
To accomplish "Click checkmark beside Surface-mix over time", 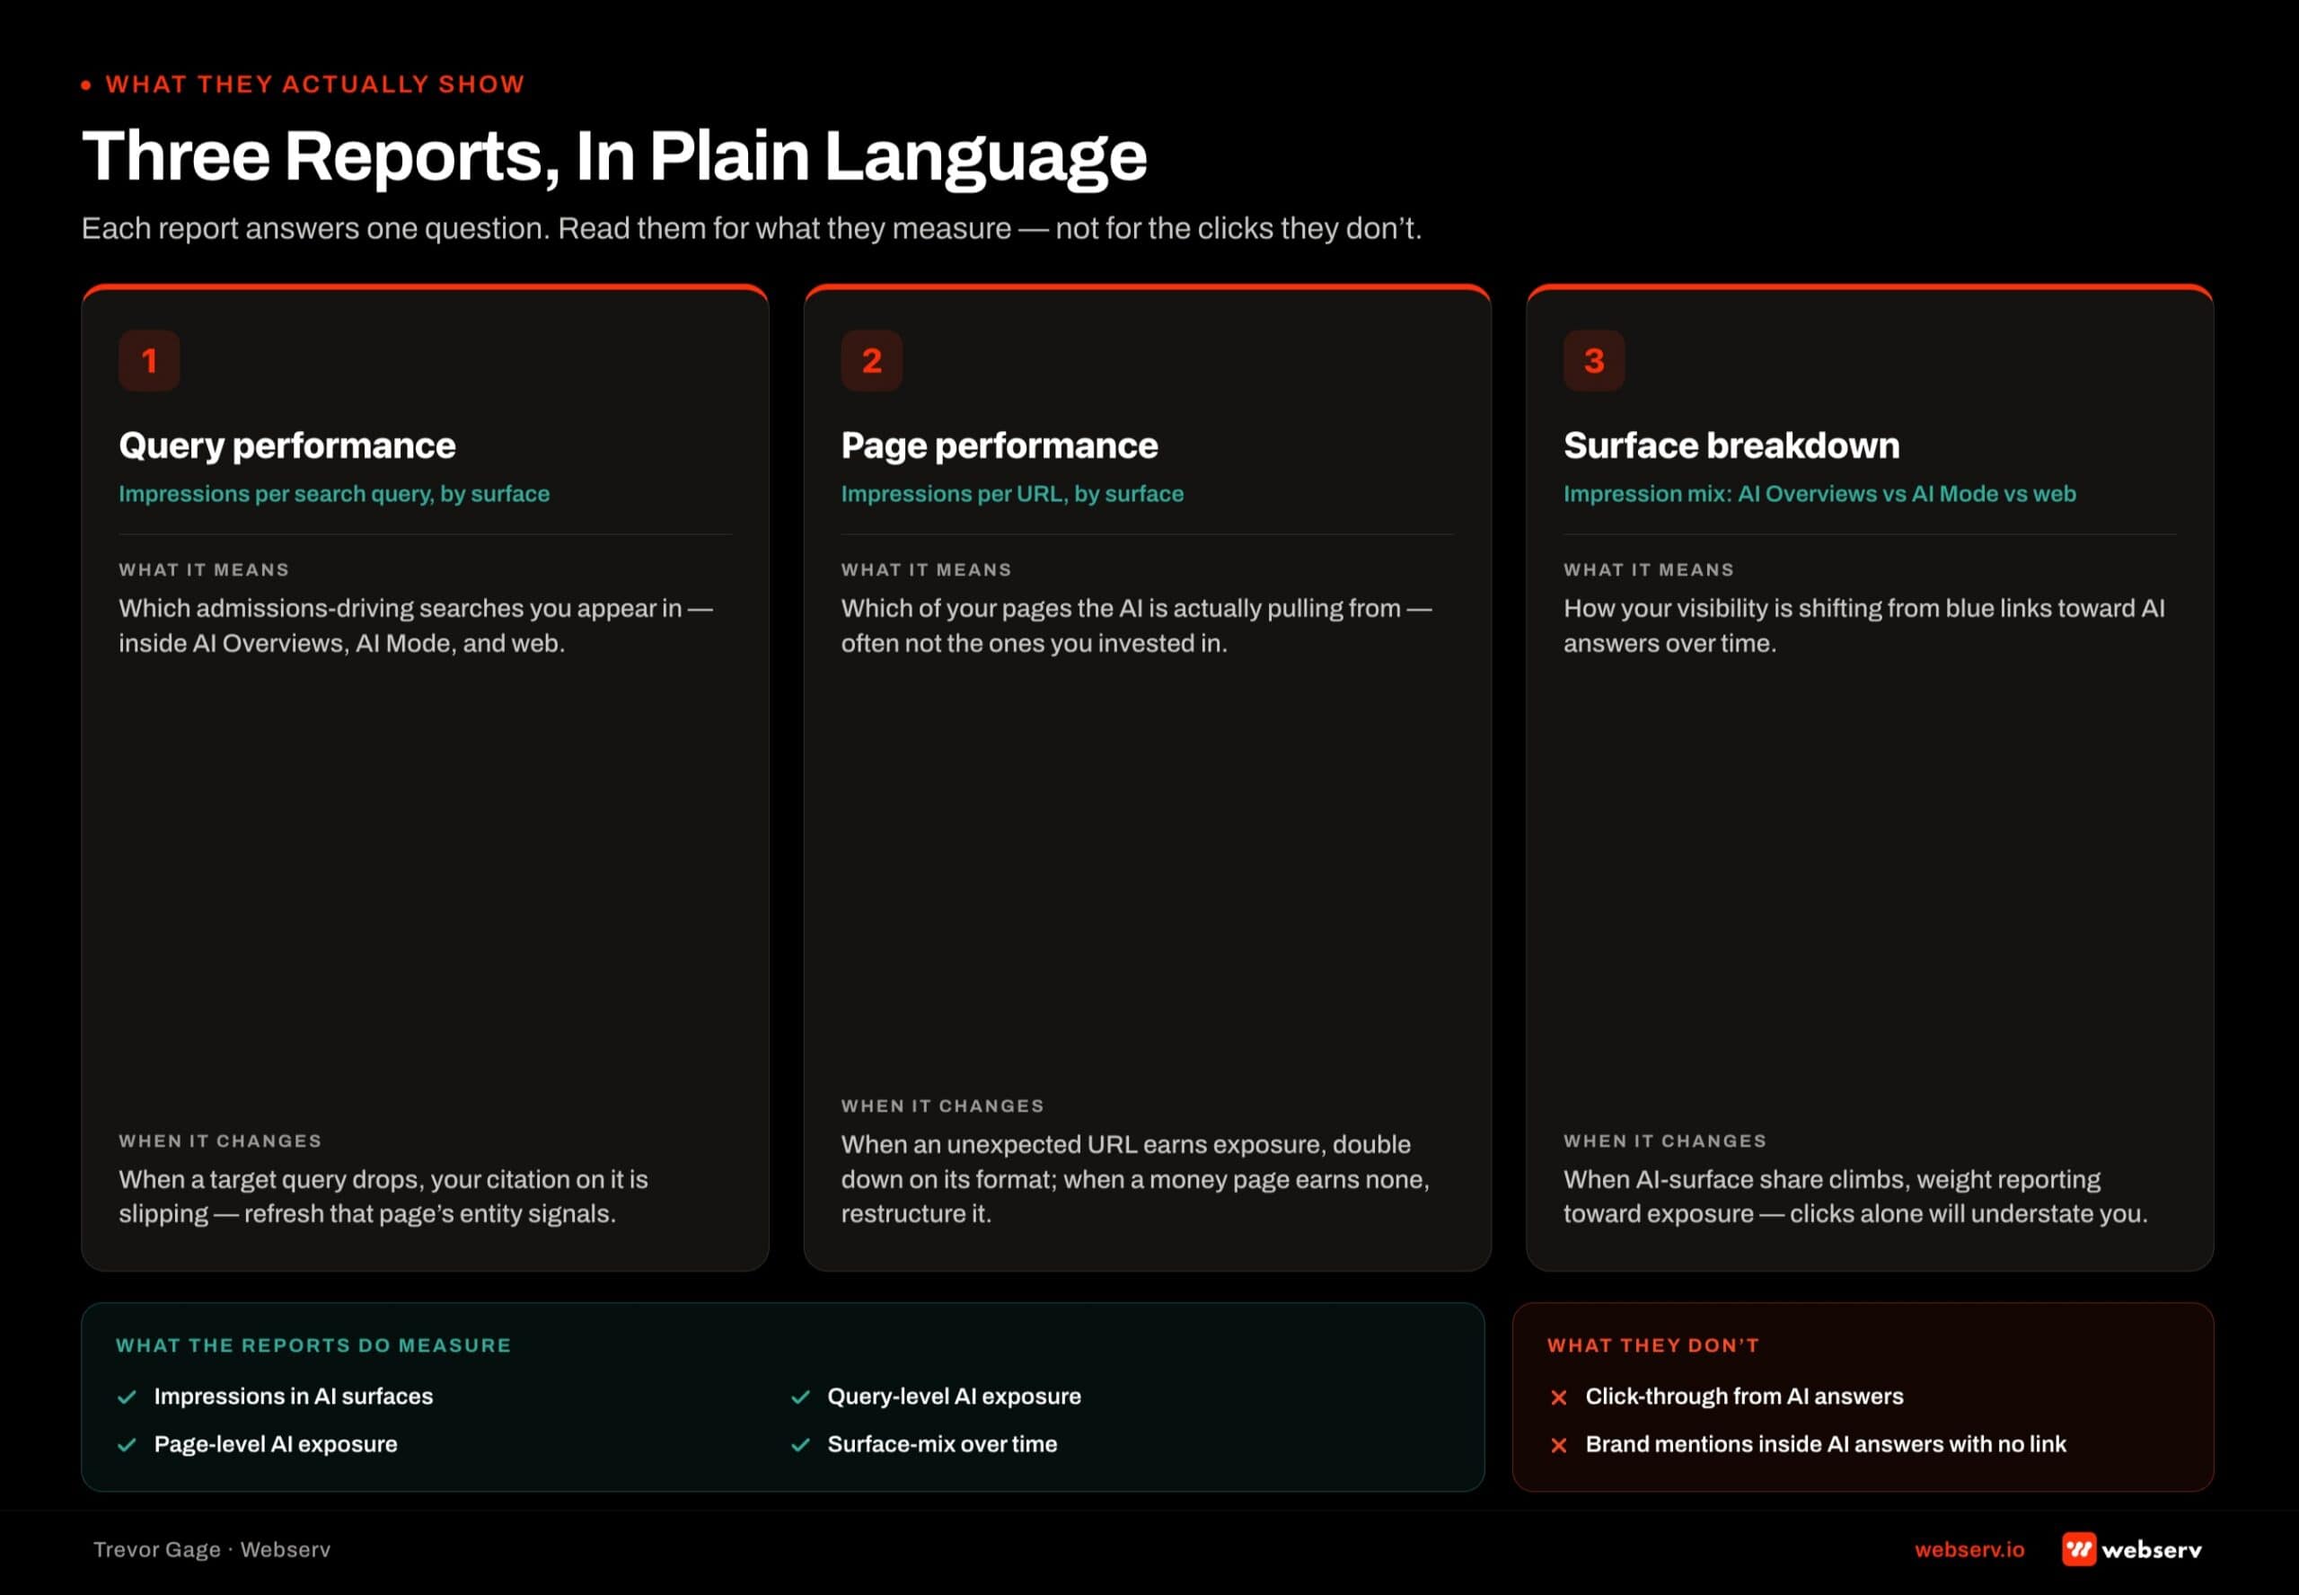I will tap(800, 1445).
